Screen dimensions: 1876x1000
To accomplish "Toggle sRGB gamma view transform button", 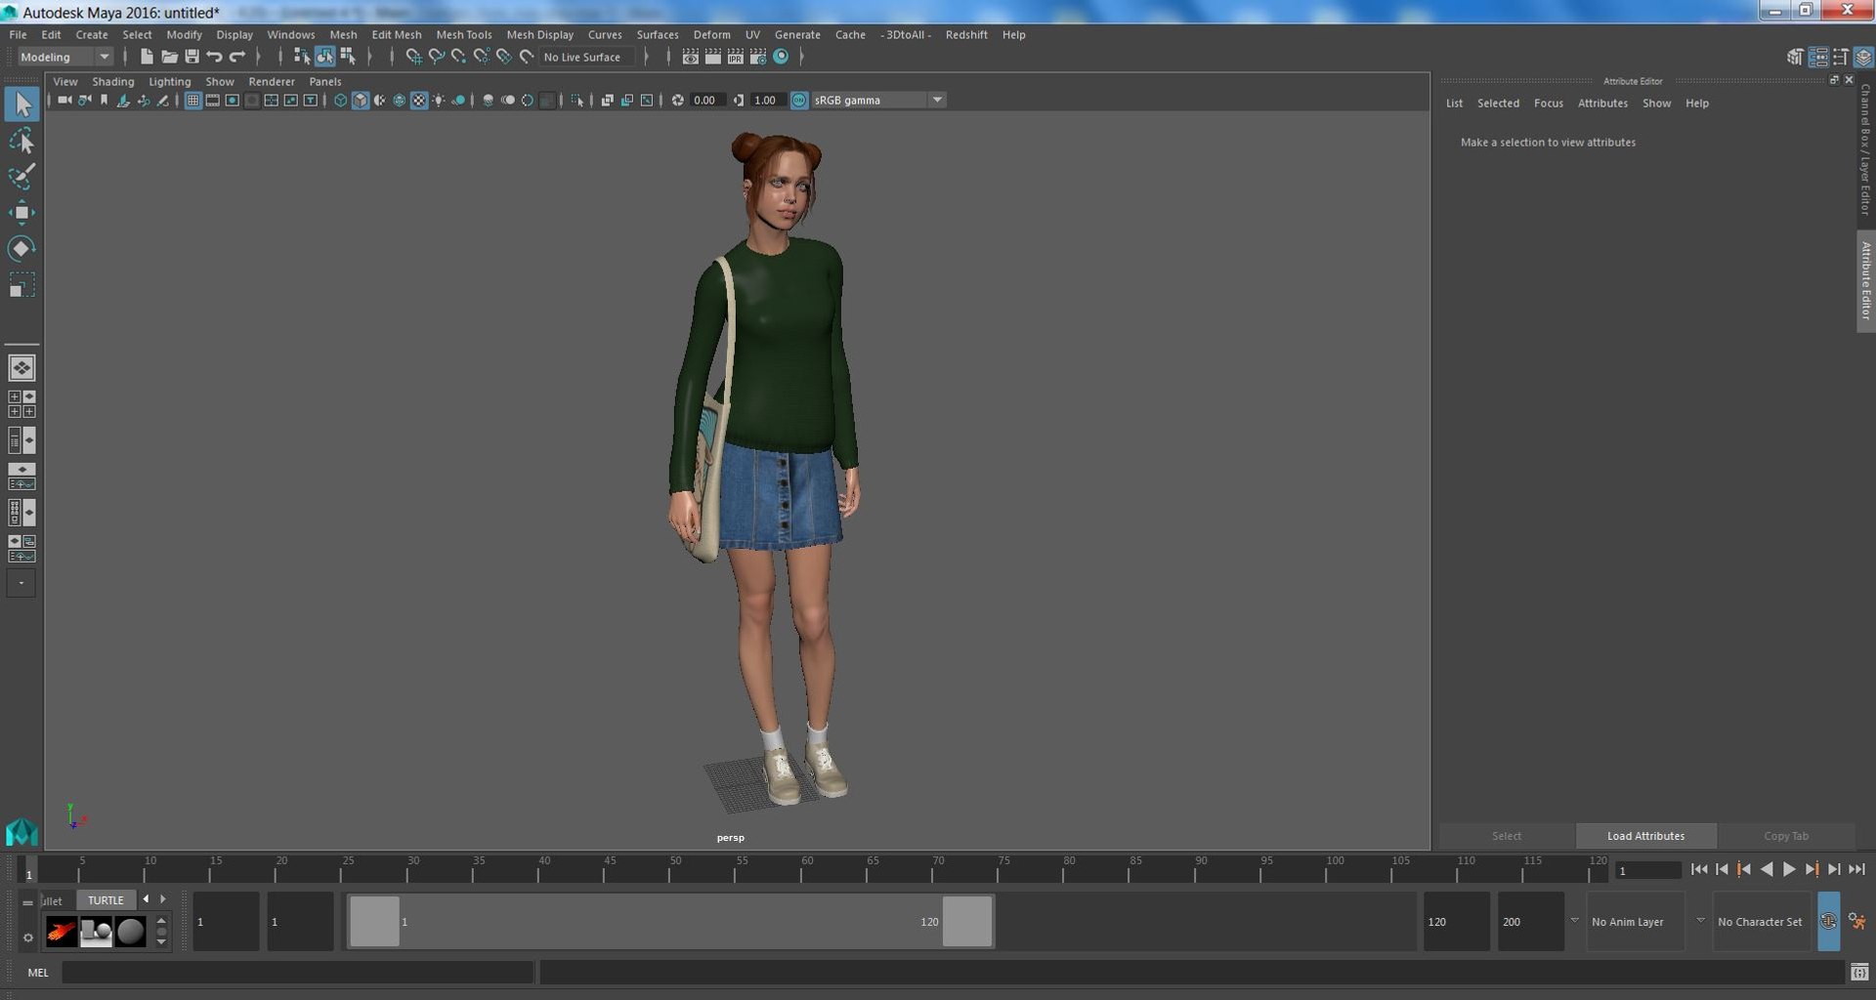I will pyautogui.click(x=799, y=100).
